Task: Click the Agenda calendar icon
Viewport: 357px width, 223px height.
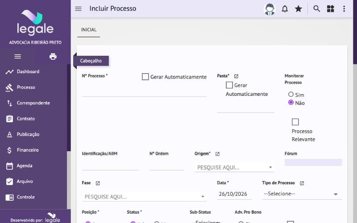Action: (x=9, y=166)
